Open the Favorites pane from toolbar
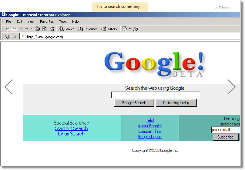Screen dimensions: 245x170 88,29
